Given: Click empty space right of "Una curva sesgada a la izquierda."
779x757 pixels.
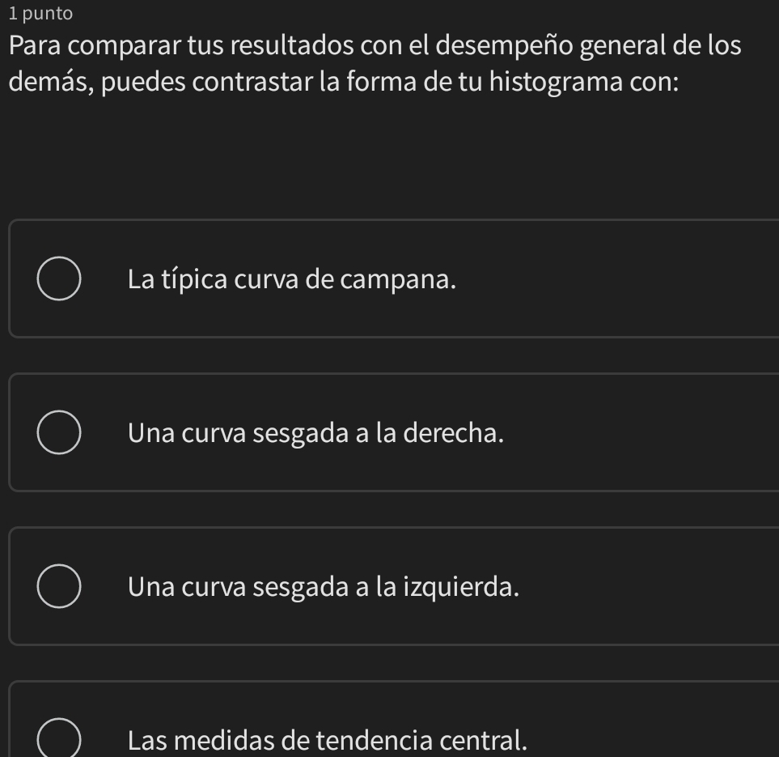Looking at the screenshot, I should click(655, 588).
